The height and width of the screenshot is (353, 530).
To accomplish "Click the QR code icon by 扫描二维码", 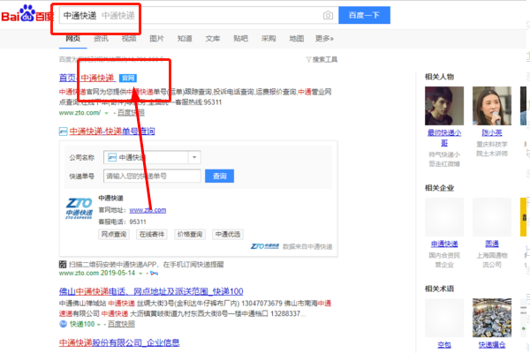I will pyautogui.click(x=63, y=264).
